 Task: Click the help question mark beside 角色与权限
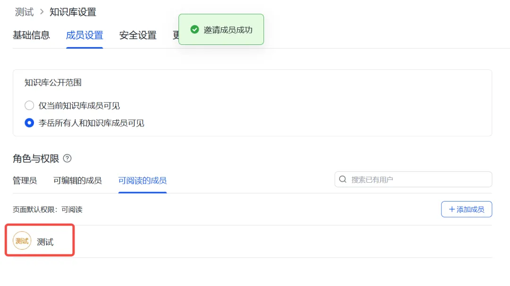67,159
